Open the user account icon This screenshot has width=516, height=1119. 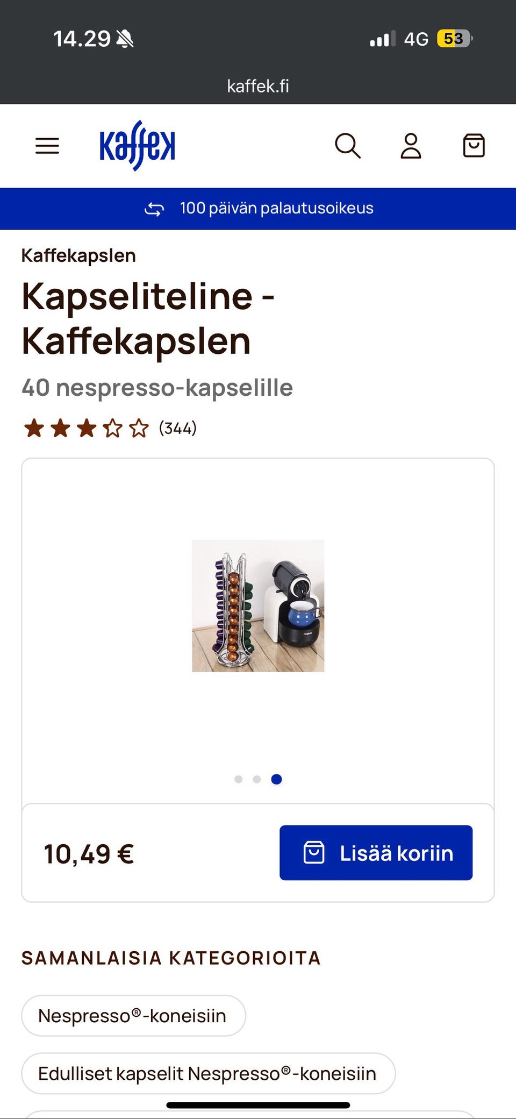click(x=411, y=146)
